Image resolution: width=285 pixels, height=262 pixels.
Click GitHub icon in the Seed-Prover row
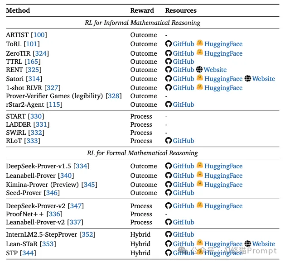tap(169, 193)
